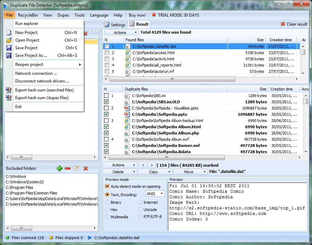Sort duplicates by Creation time header
Image resolution: width=312 pixels, height=245 pixels.
(284, 89)
